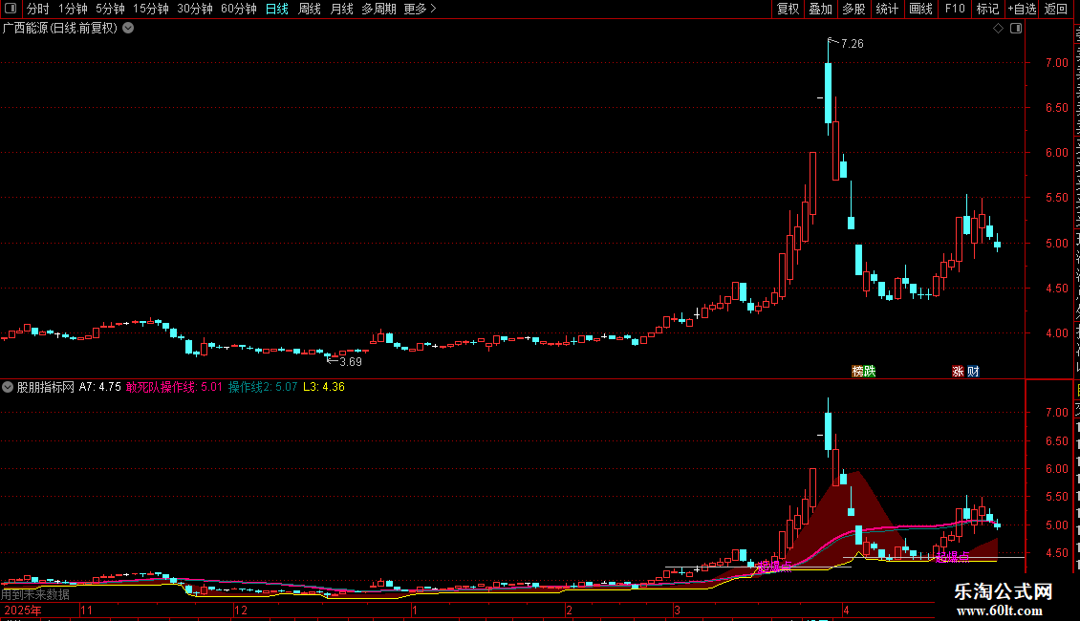Click the 涨 marker badge
The width and height of the screenshot is (1080, 621).
tap(958, 371)
